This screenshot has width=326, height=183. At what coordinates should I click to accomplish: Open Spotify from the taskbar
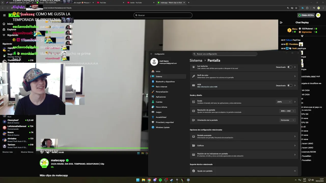pos(160,180)
